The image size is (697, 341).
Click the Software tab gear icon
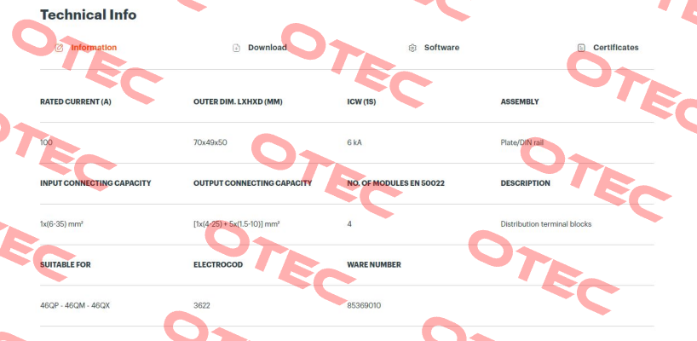(412, 48)
